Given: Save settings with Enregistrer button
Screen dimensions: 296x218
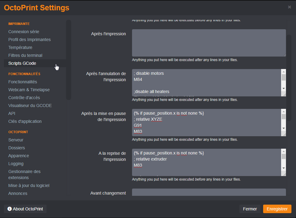Looking at the screenshot, I should (277, 209).
